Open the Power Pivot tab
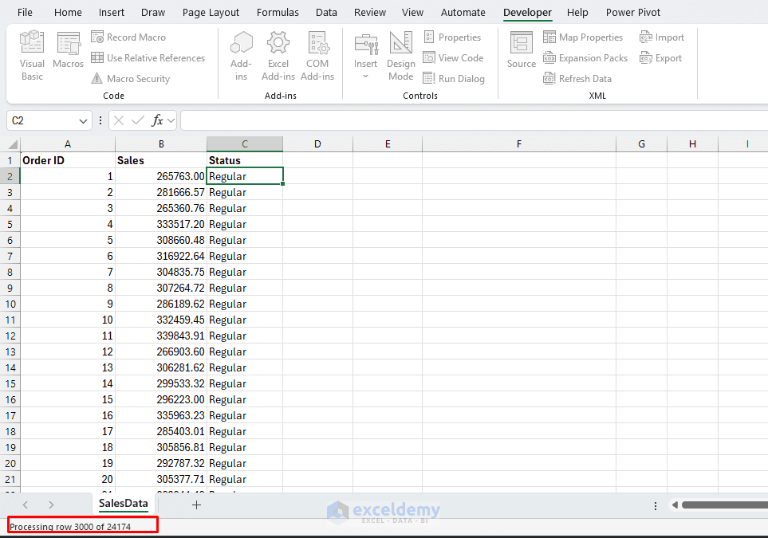 632,12
